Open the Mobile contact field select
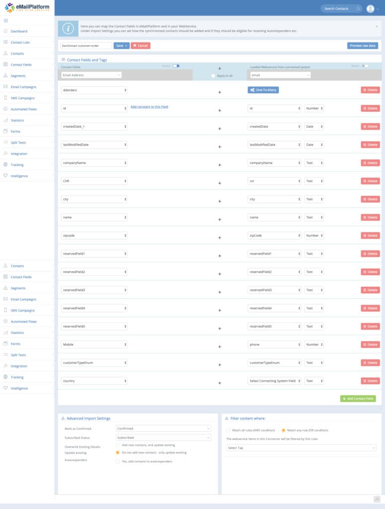Viewport: 385px width, 509px height. (94, 345)
